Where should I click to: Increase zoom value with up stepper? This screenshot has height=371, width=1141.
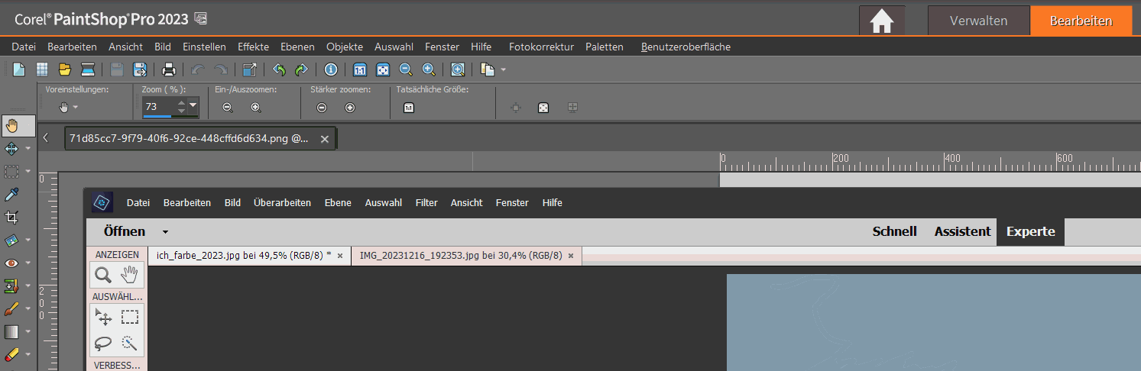(181, 102)
